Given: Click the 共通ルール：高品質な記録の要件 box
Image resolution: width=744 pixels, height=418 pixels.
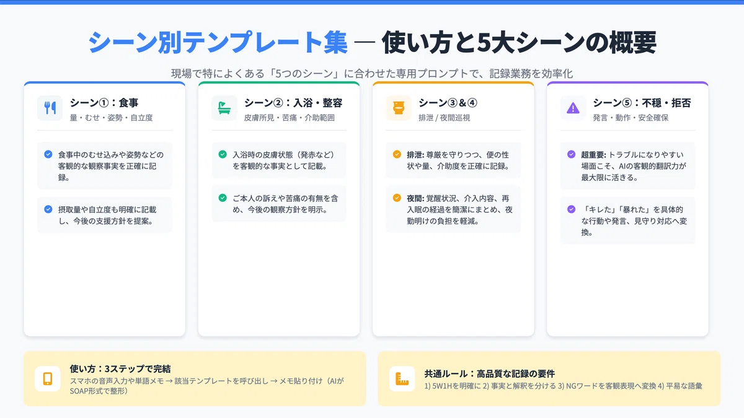Looking at the screenshot, I should (549, 378).
